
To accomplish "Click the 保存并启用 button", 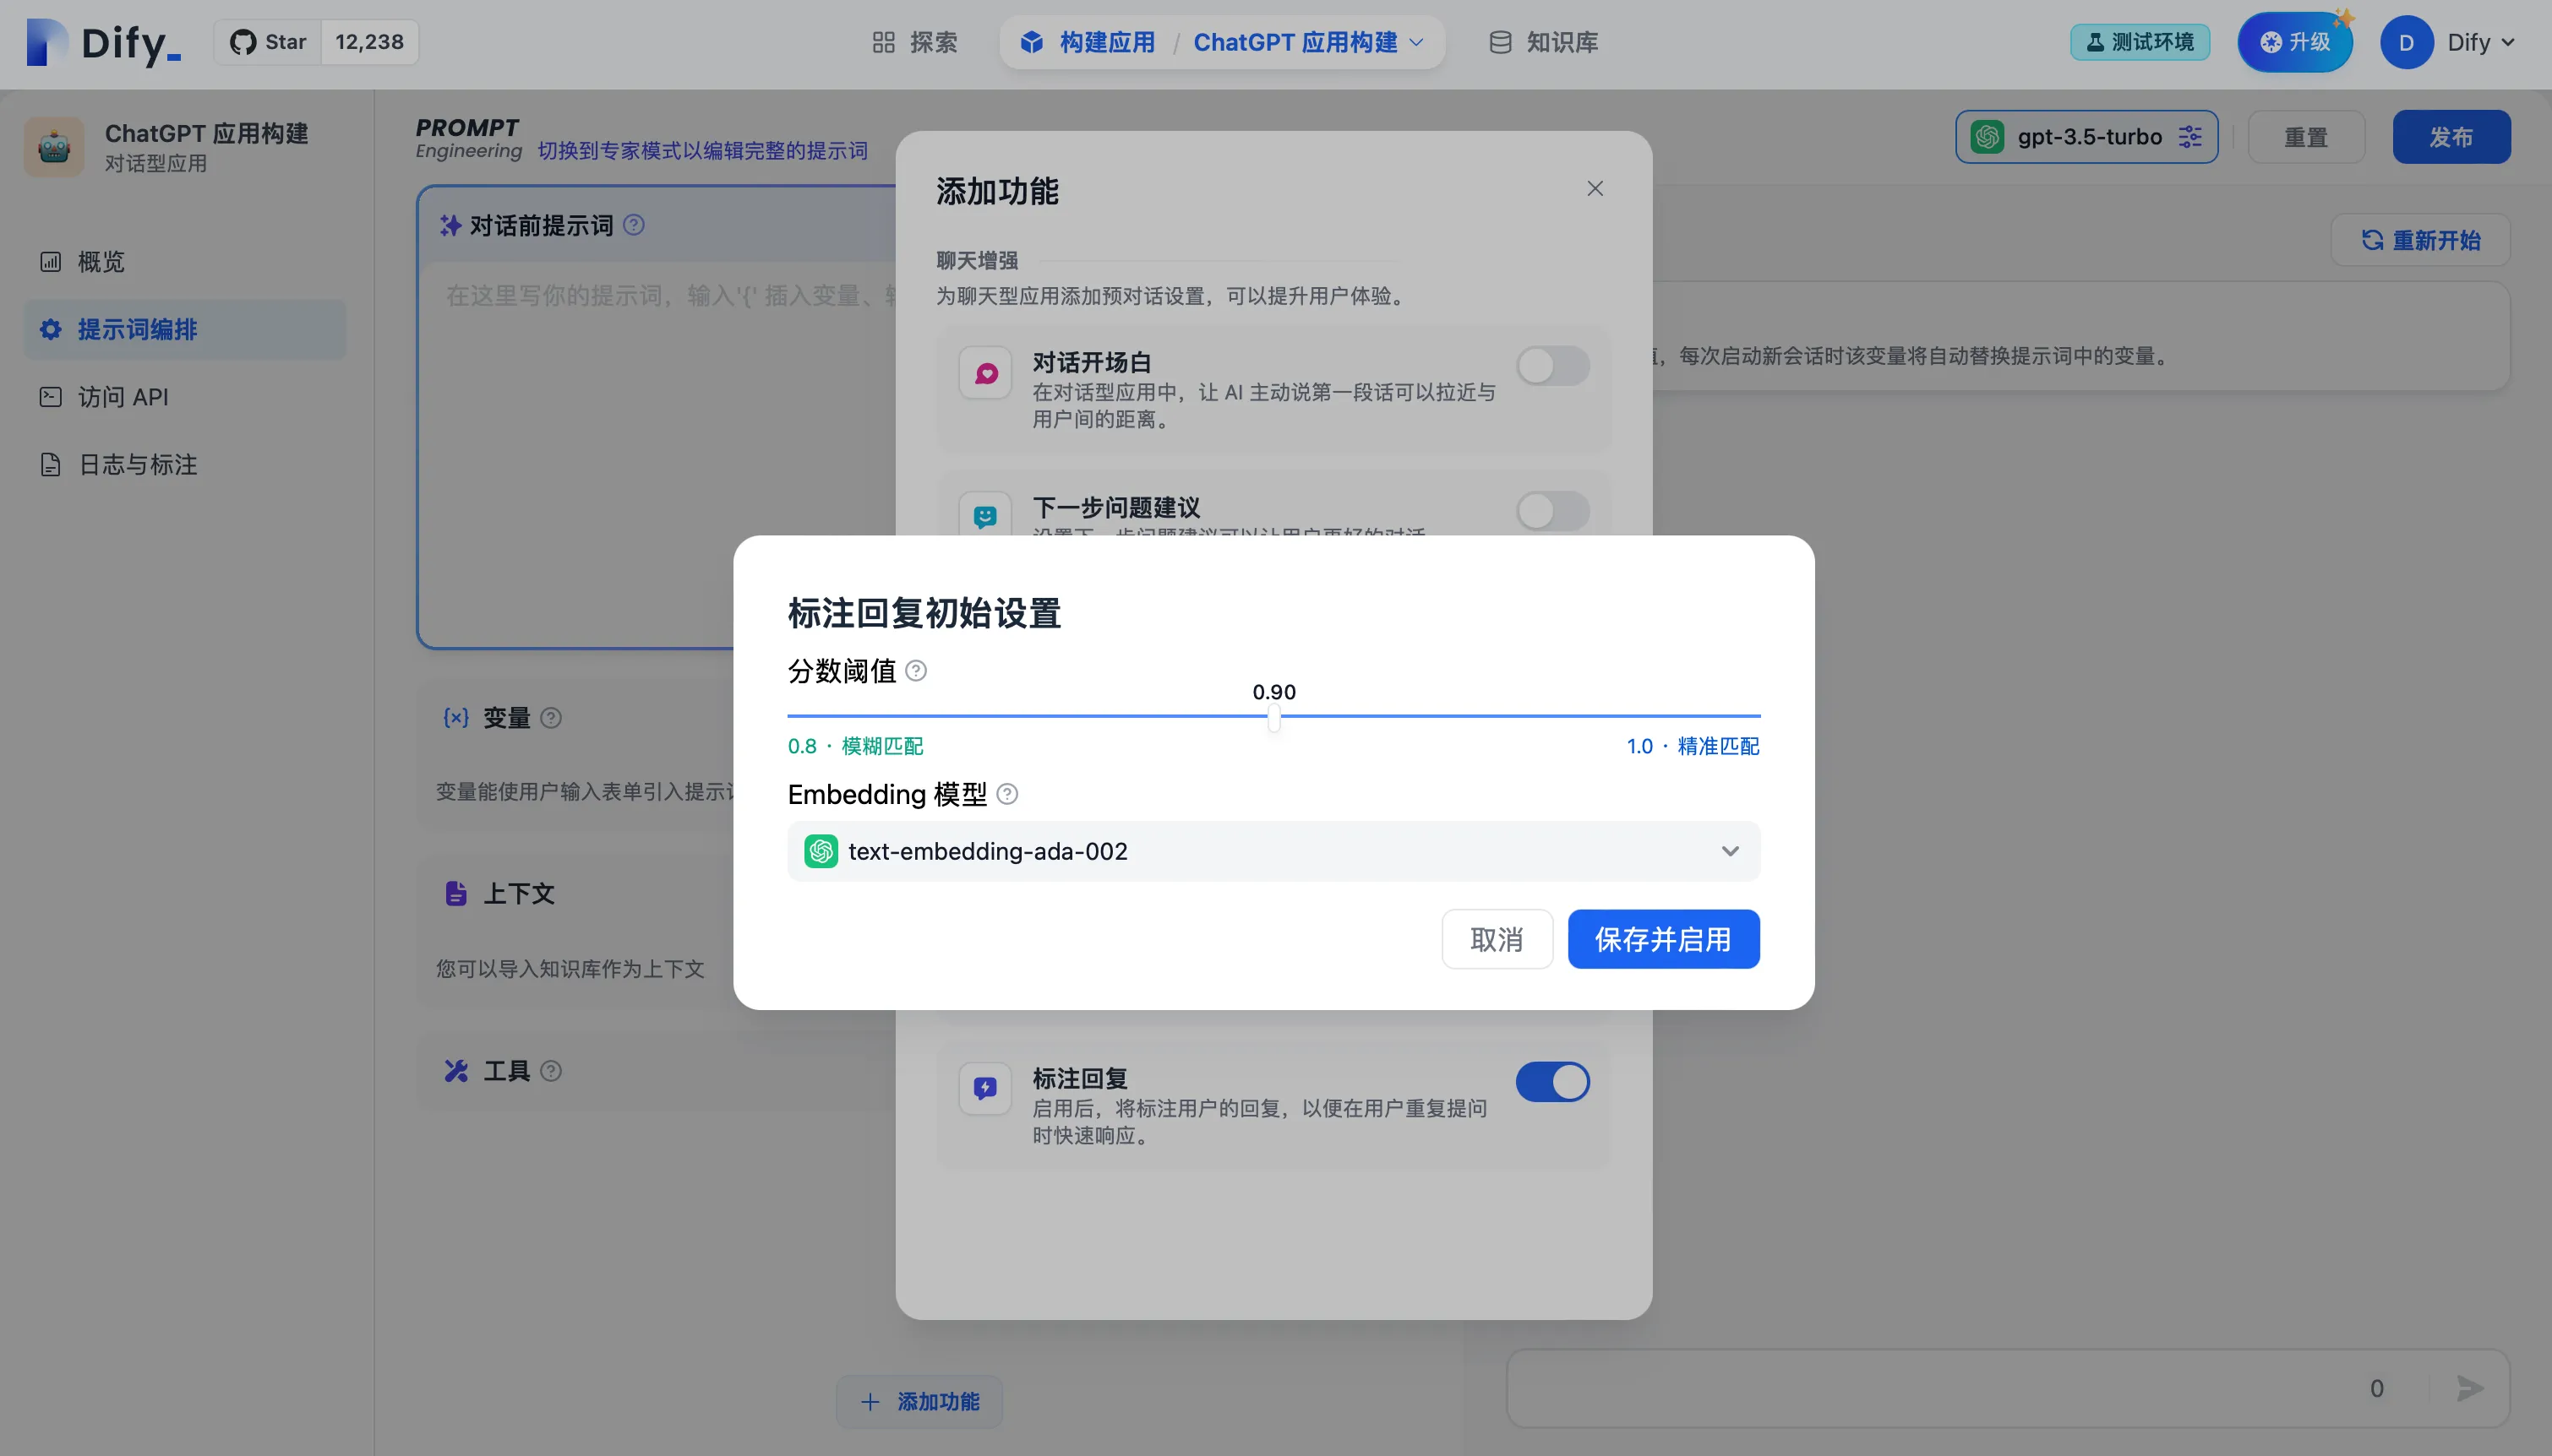I will pyautogui.click(x=1663, y=939).
